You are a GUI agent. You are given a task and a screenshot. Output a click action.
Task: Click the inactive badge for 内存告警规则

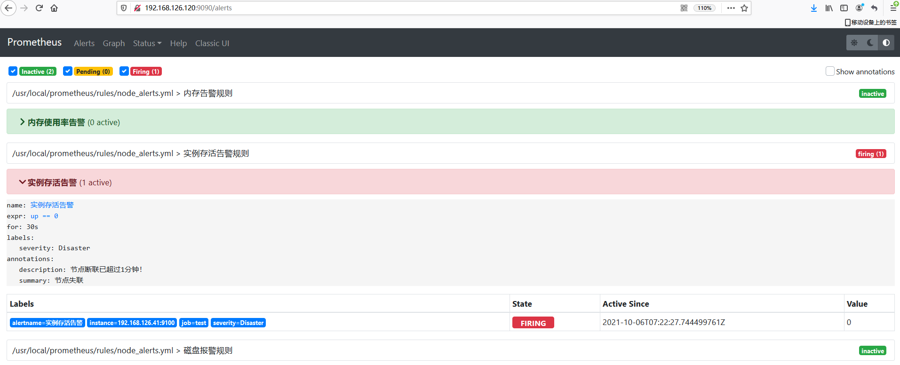tap(873, 94)
